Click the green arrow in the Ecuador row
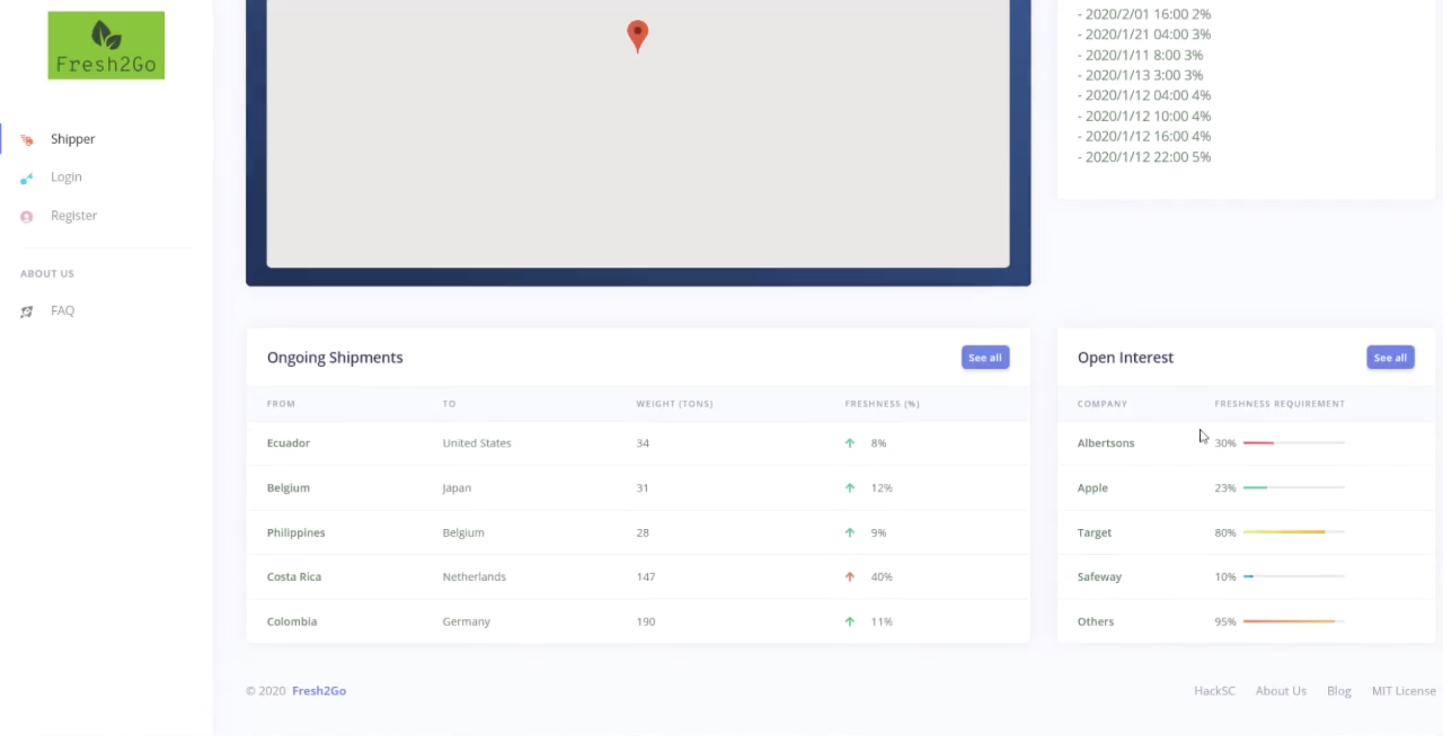1443x736 pixels. click(x=849, y=443)
